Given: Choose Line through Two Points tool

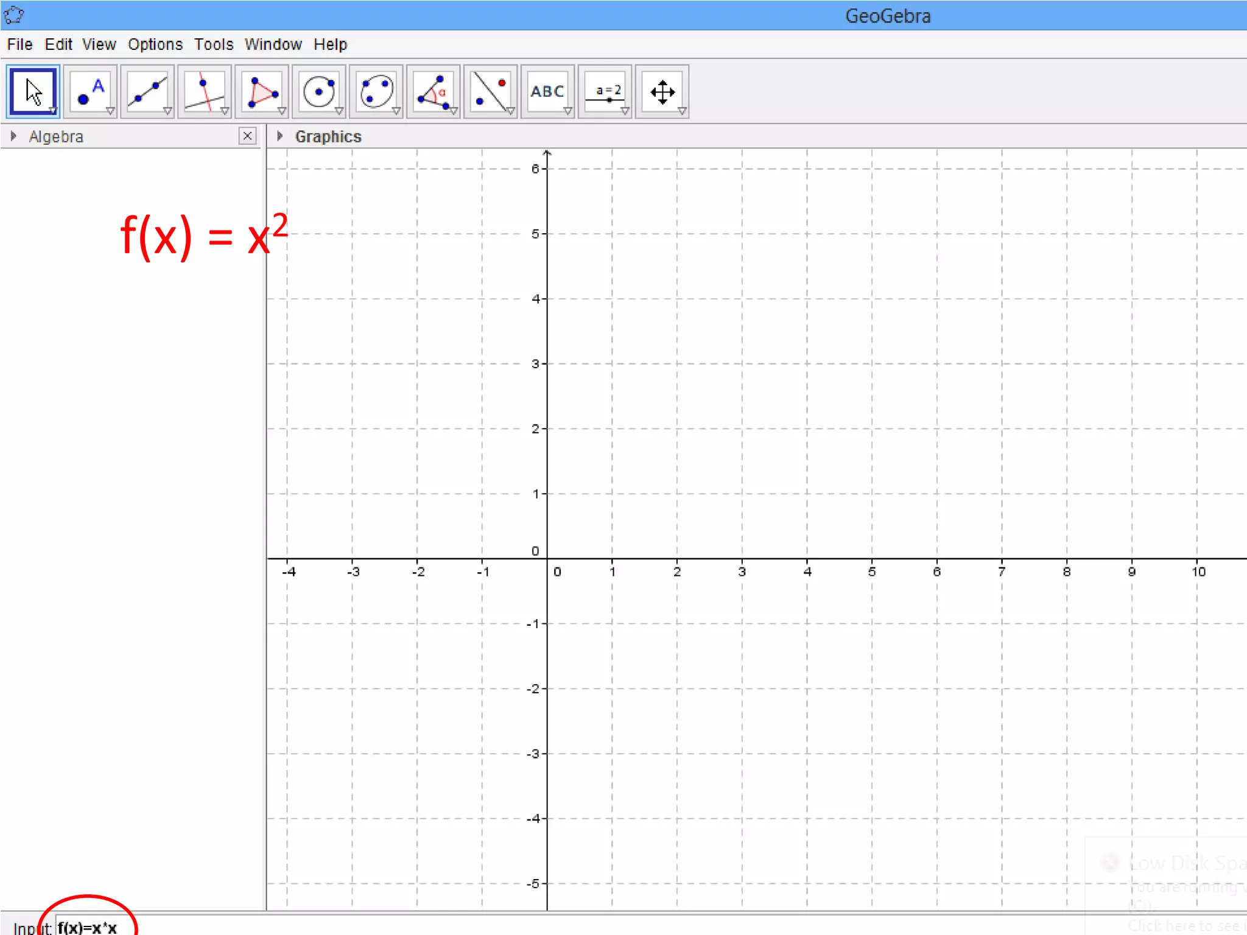Looking at the screenshot, I should pyautogui.click(x=147, y=91).
